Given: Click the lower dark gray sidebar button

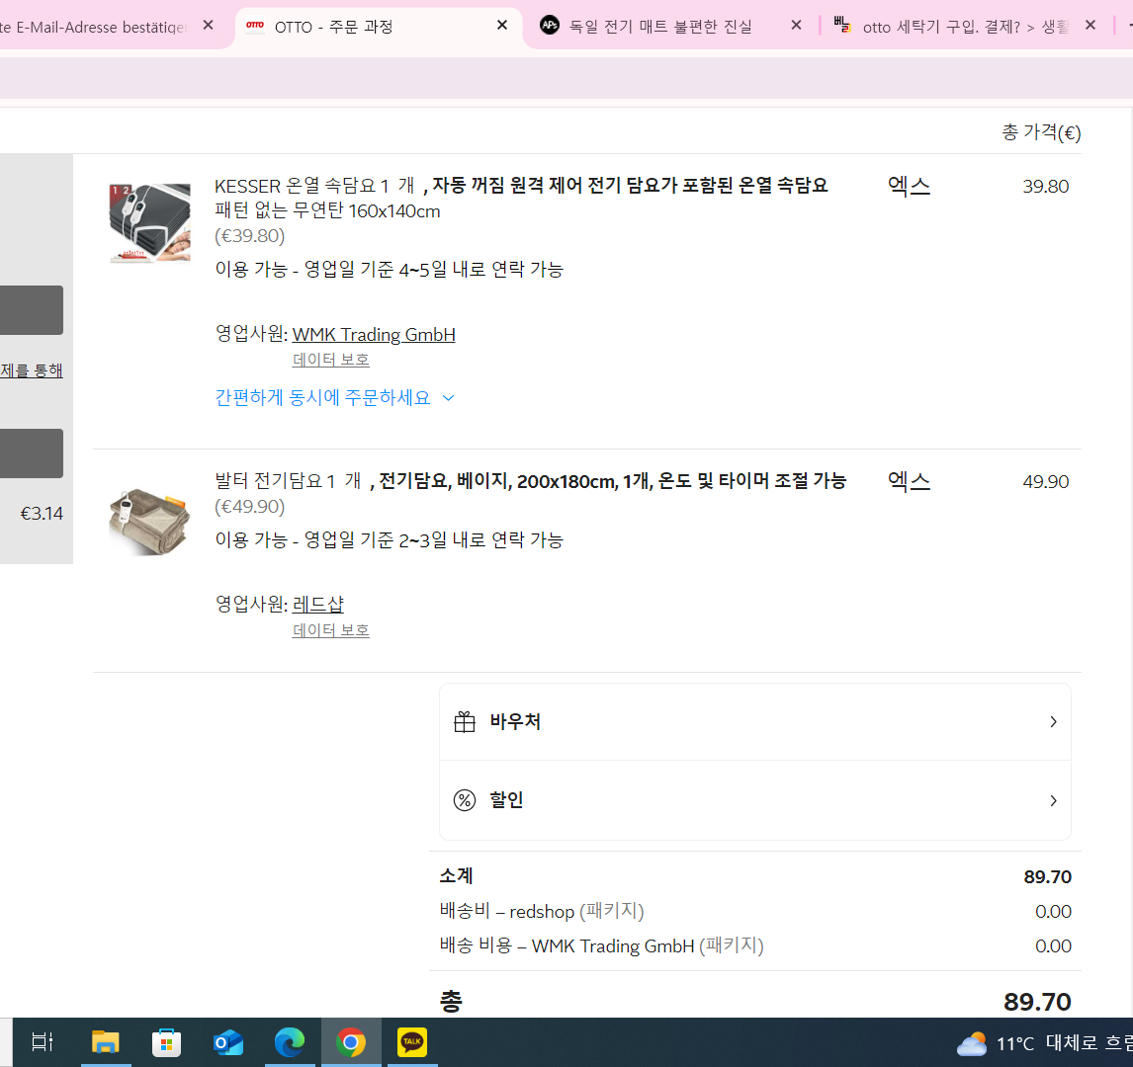Looking at the screenshot, I should click(32, 453).
